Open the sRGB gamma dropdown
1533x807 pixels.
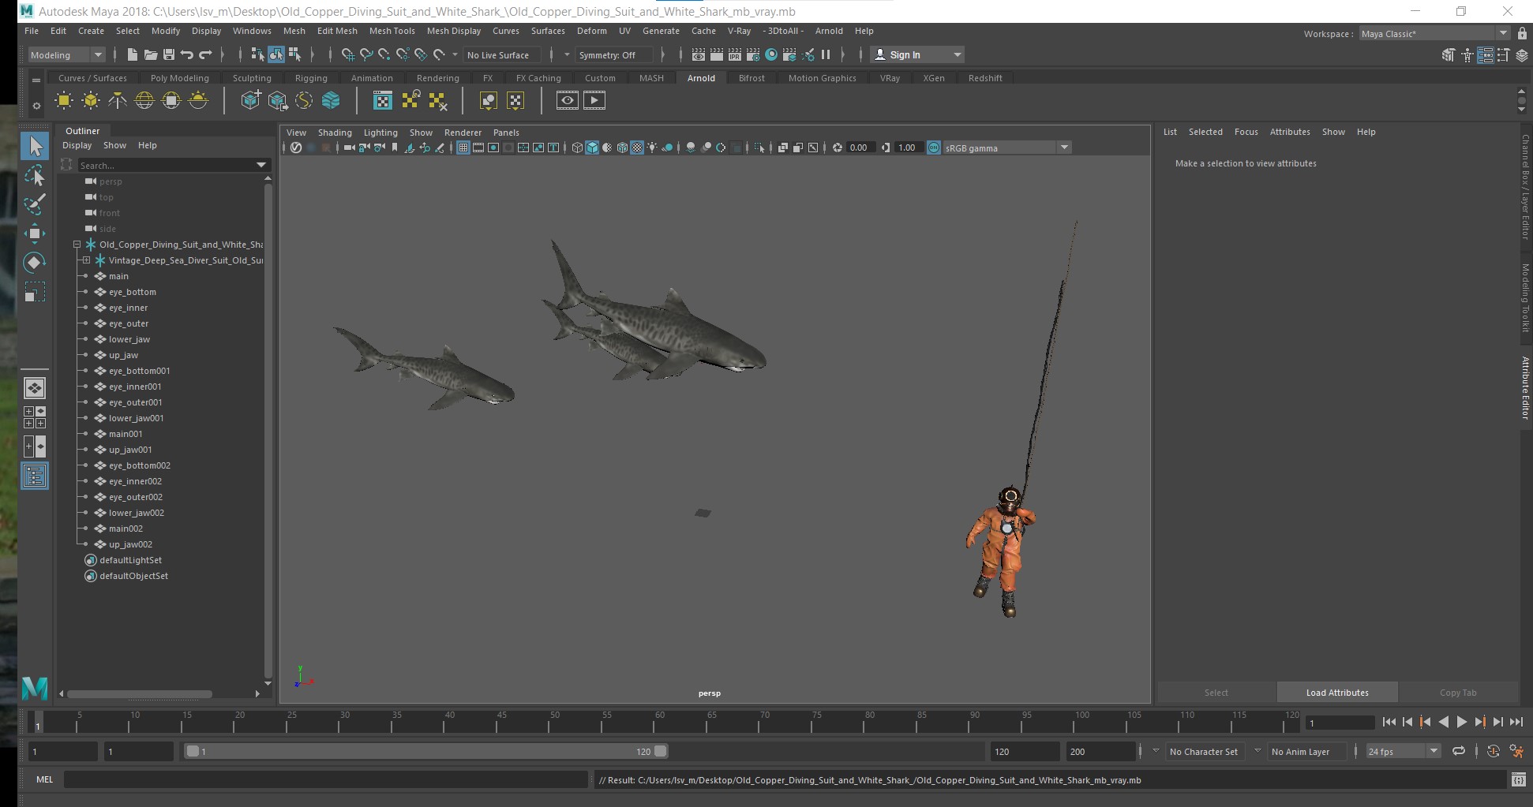(1006, 148)
